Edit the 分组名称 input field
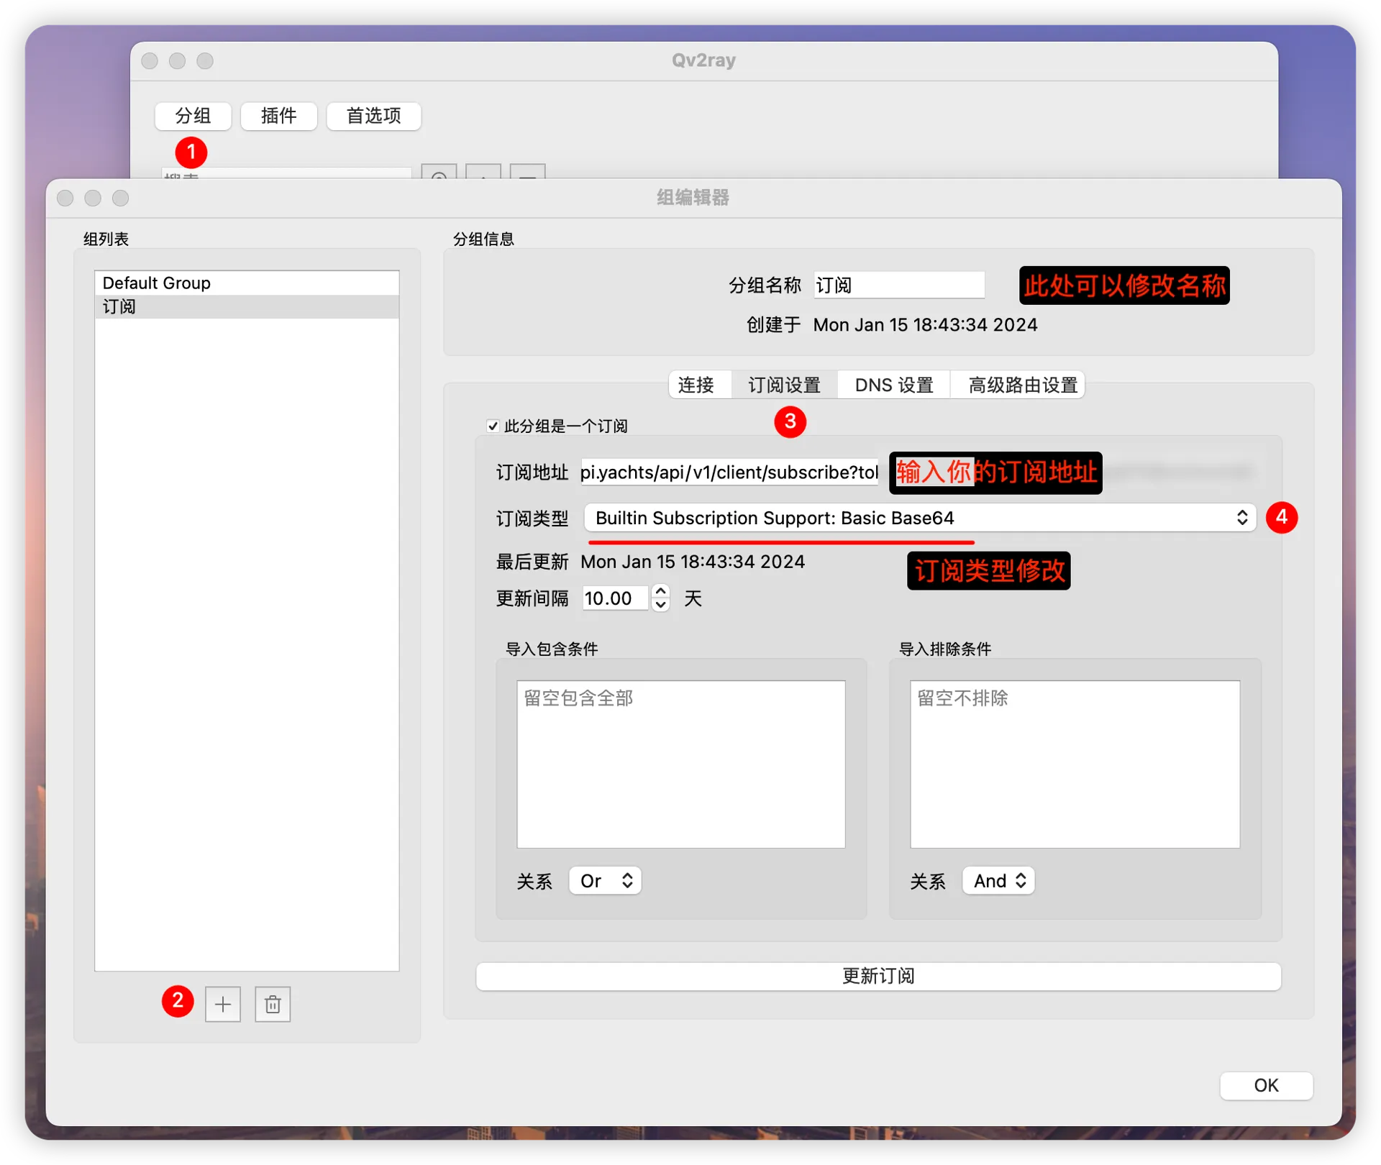Image resolution: width=1381 pixels, height=1165 pixels. 898,285
